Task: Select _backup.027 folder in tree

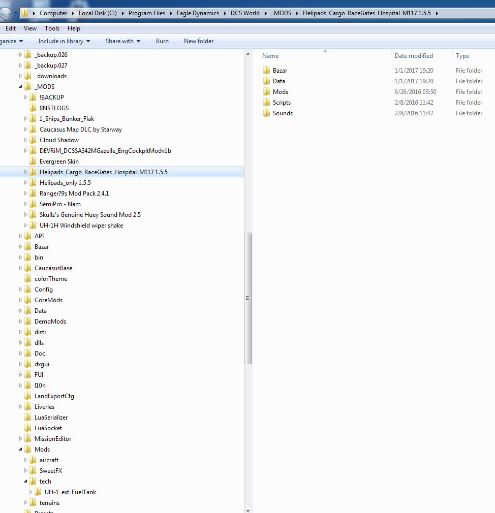Action: click(51, 66)
